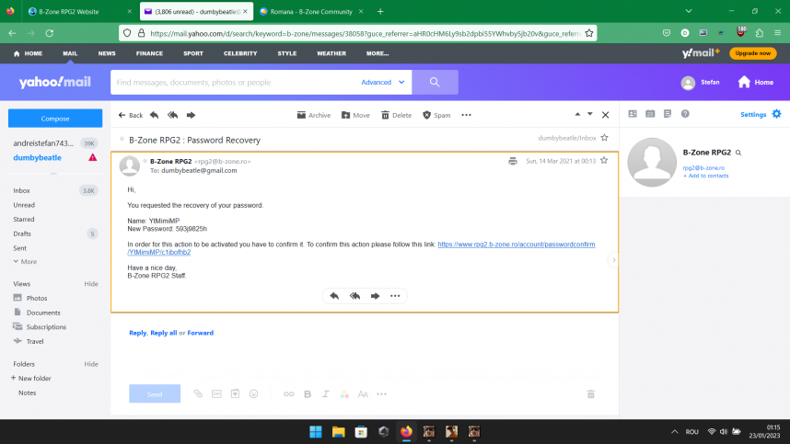Hide the Folders section
The height and width of the screenshot is (444, 790).
point(91,364)
